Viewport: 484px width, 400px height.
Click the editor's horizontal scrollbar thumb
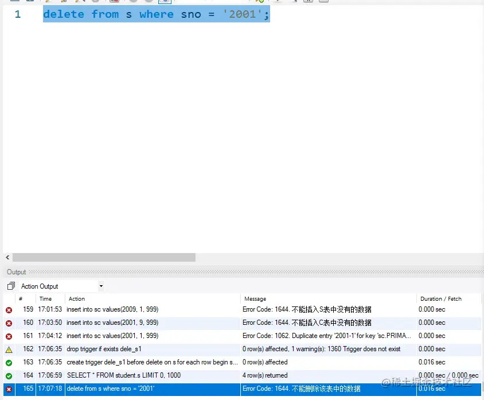pos(104,257)
